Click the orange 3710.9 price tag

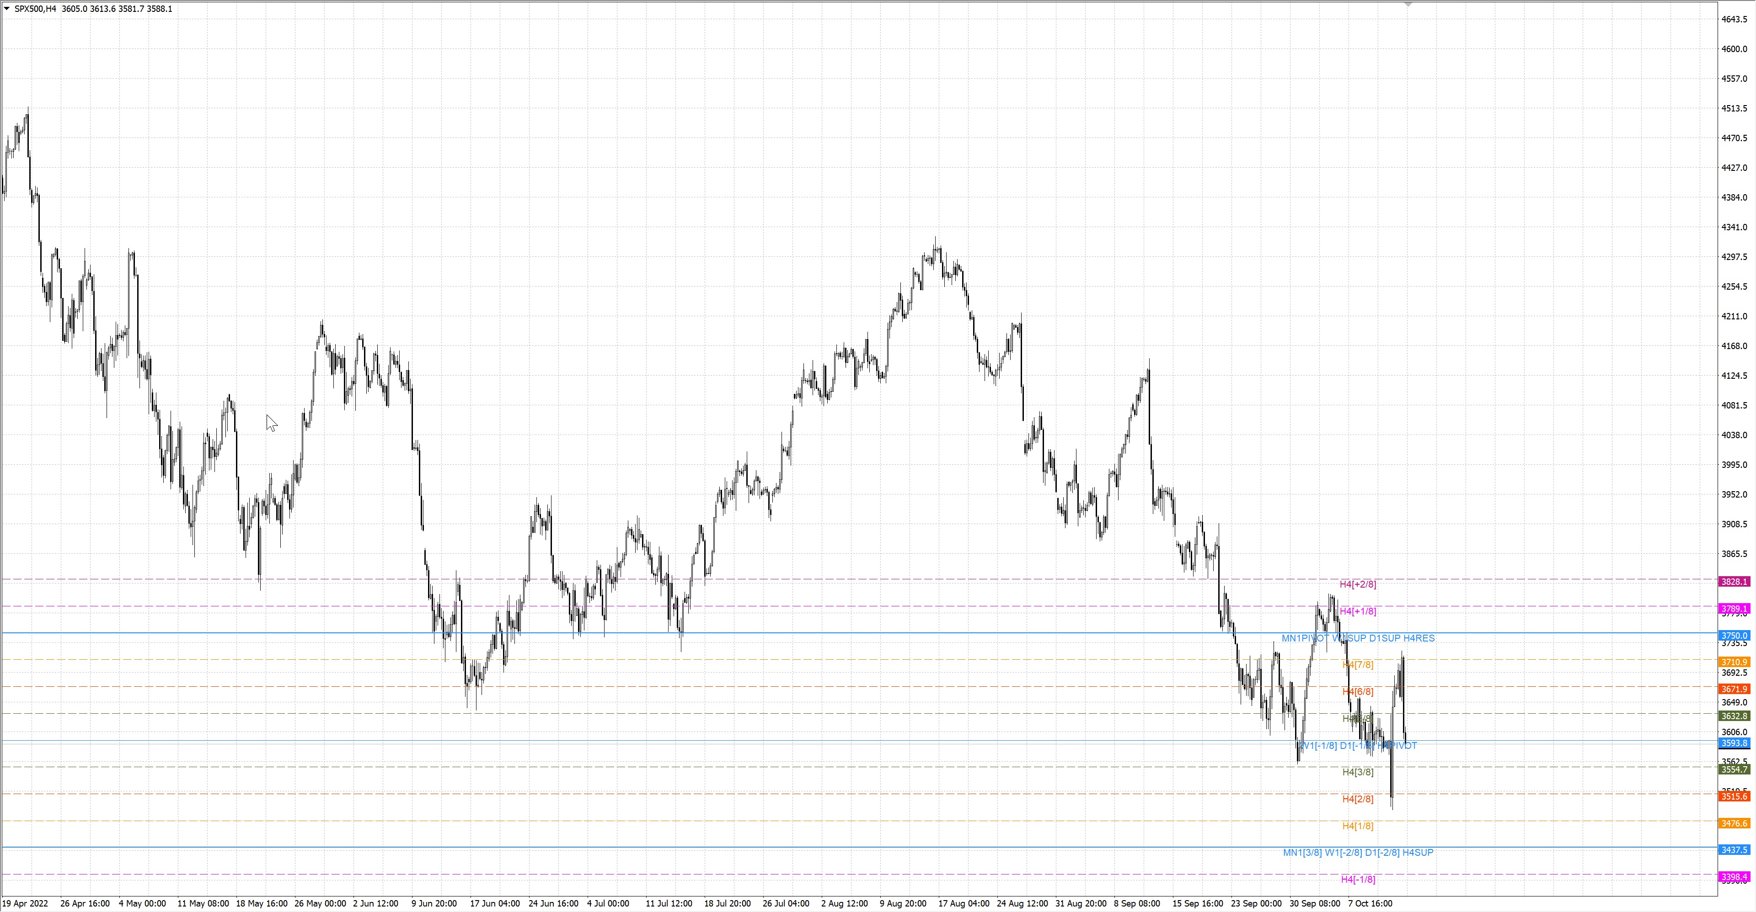pyautogui.click(x=1734, y=662)
